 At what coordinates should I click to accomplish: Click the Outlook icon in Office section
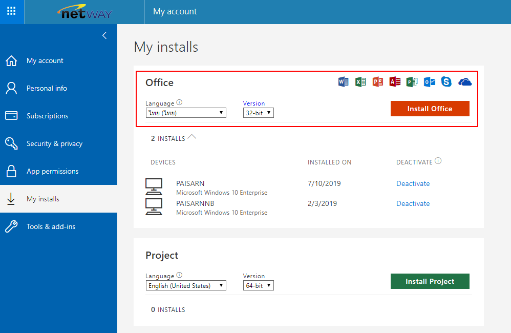point(430,82)
